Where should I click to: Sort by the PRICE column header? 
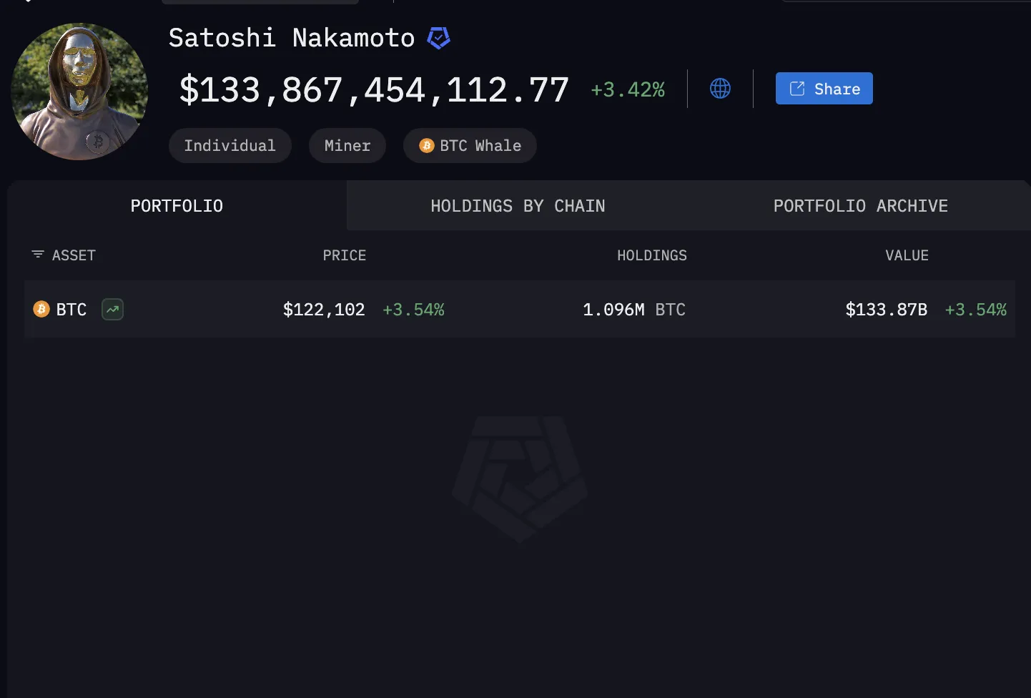pyautogui.click(x=344, y=255)
